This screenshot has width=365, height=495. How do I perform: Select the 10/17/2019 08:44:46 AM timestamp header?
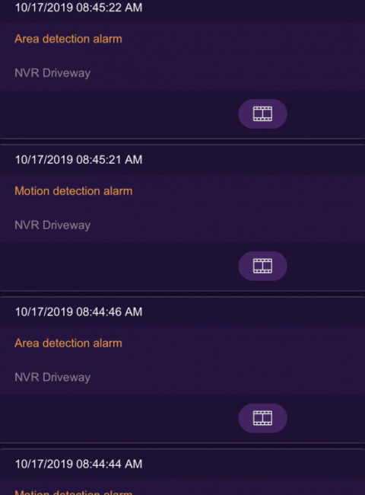(78, 312)
